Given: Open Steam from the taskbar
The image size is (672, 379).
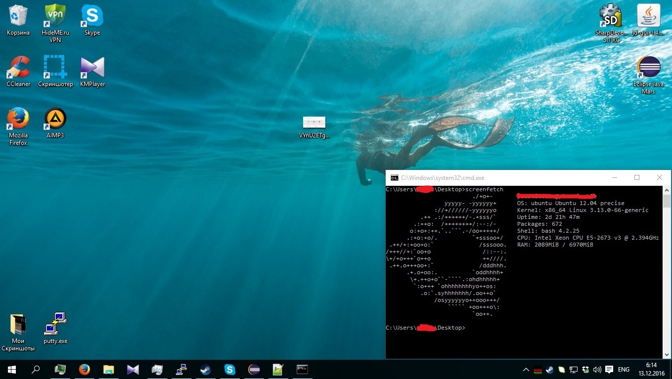Looking at the screenshot, I should point(205,369).
